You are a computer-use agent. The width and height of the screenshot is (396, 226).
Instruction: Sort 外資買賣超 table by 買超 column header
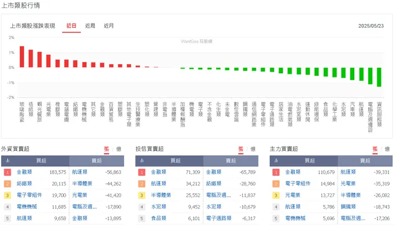pos(41,160)
